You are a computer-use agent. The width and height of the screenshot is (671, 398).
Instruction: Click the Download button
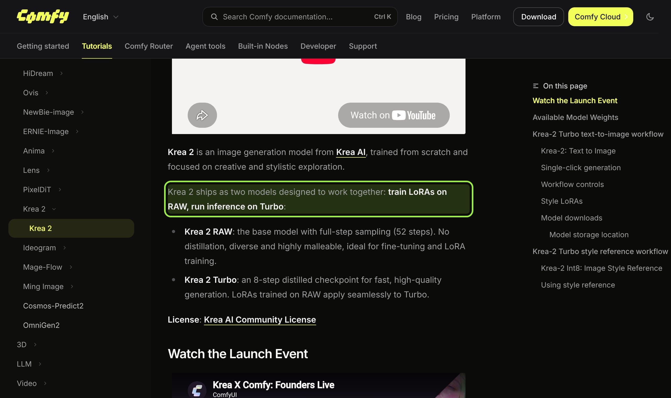click(x=538, y=17)
